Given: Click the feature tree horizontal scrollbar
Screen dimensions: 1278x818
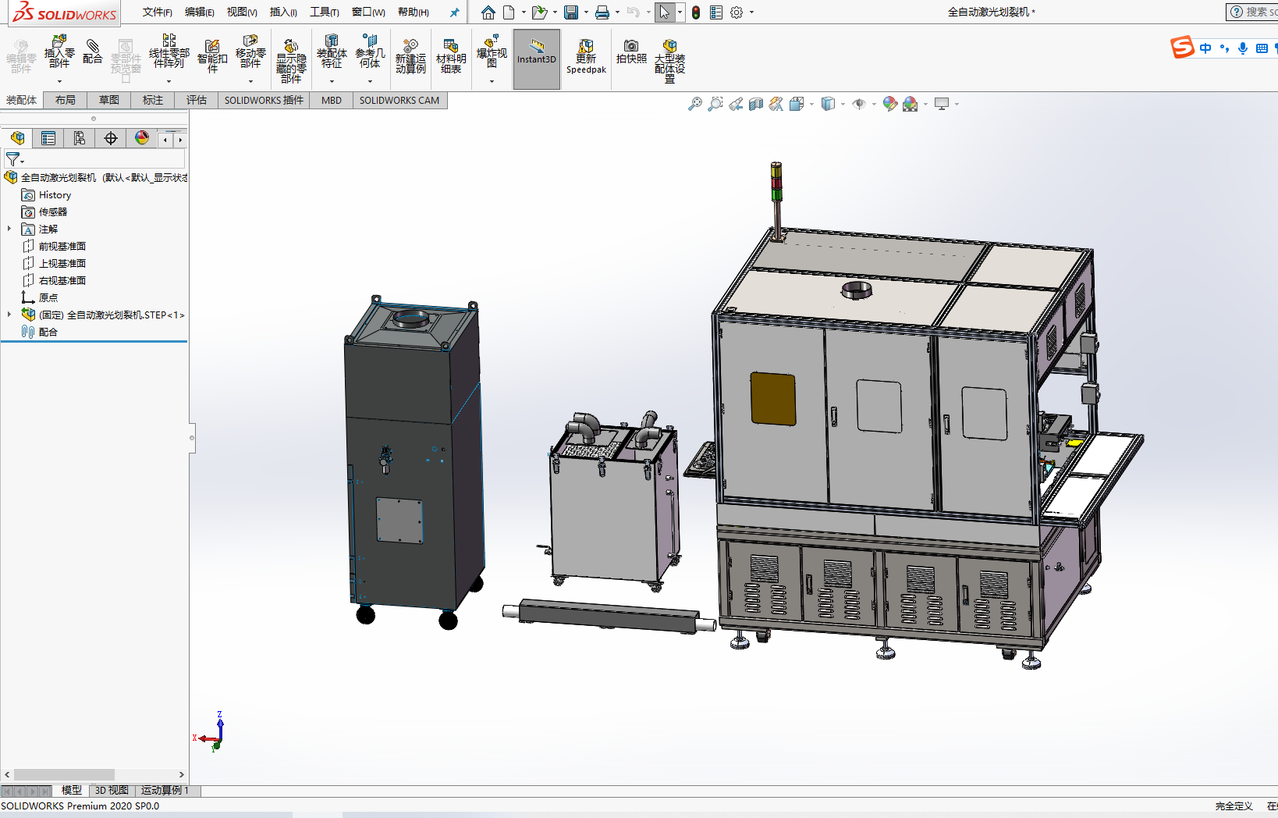Looking at the screenshot, I should (64, 774).
